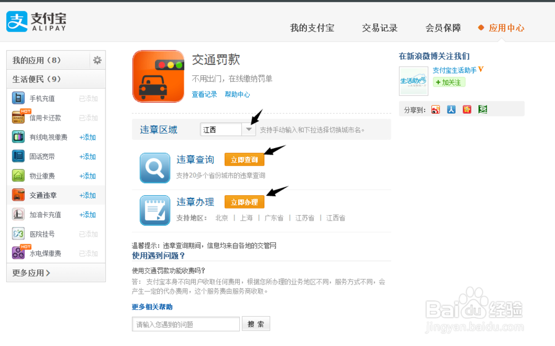Click 医院挂号 label in sidebar
Screen dimensions: 555x346
(x=42, y=234)
